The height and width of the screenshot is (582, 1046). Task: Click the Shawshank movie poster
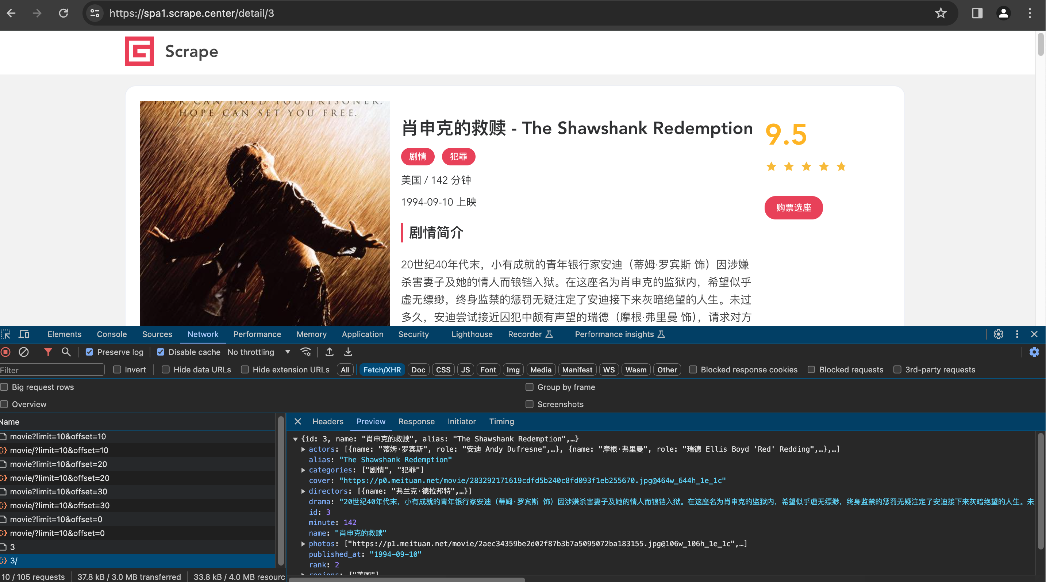(x=265, y=213)
